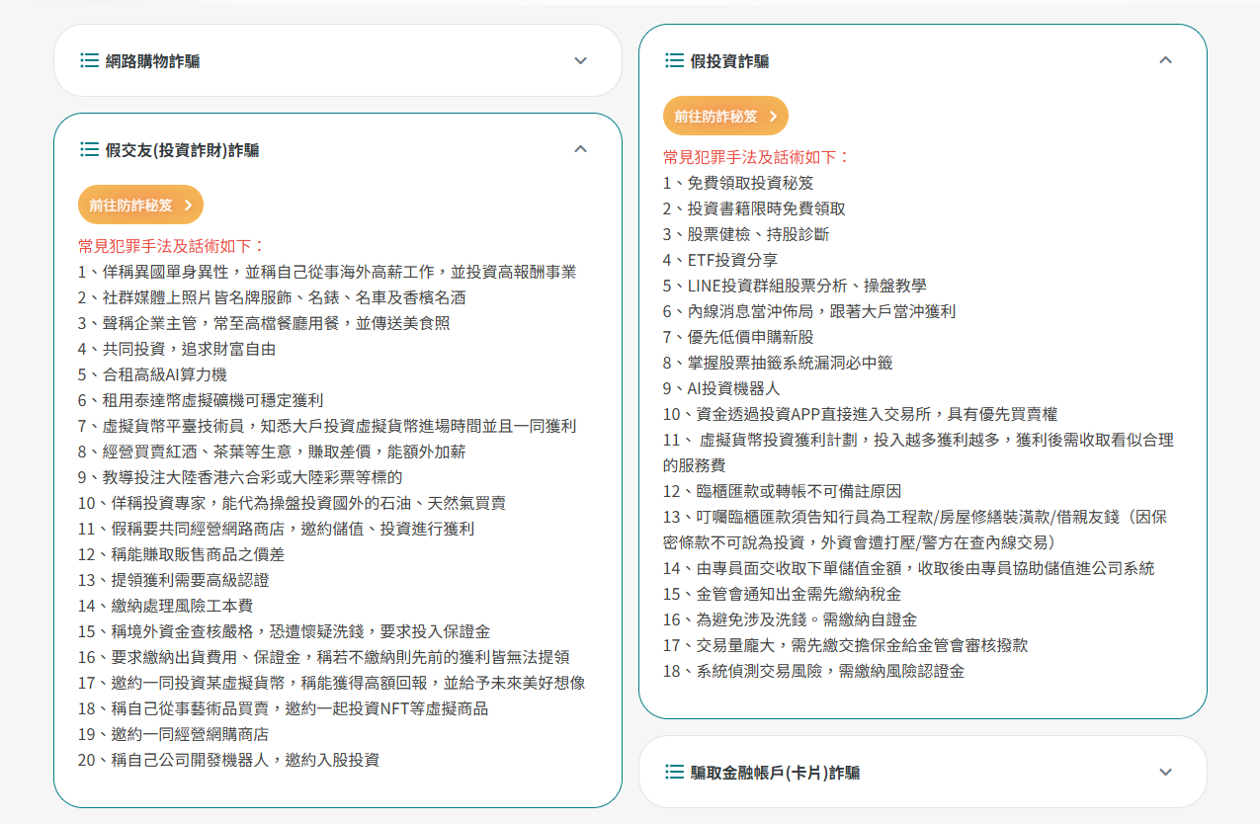
Task: Click item 9、AI投資機器人
Action: pos(721,388)
